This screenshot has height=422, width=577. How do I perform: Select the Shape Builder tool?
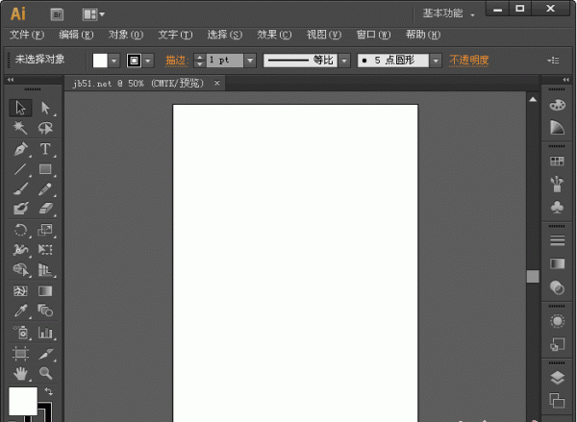coord(20,270)
